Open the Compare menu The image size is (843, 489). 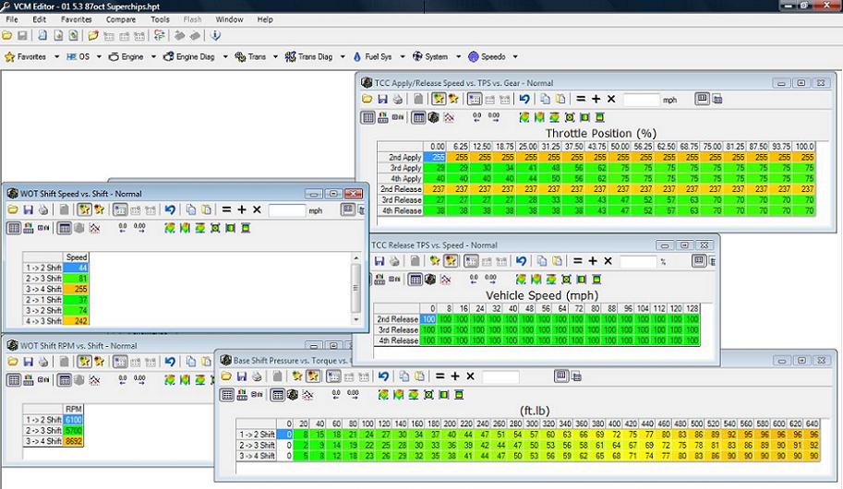click(120, 19)
